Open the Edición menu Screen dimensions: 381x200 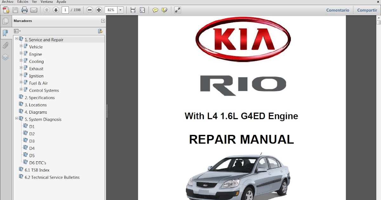click(23, 2)
